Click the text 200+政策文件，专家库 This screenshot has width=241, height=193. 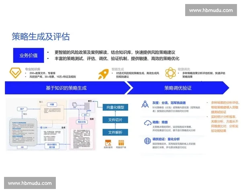[43, 73]
